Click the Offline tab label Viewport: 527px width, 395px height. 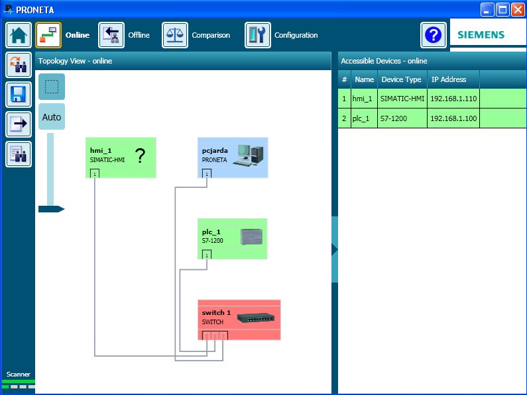(x=139, y=35)
